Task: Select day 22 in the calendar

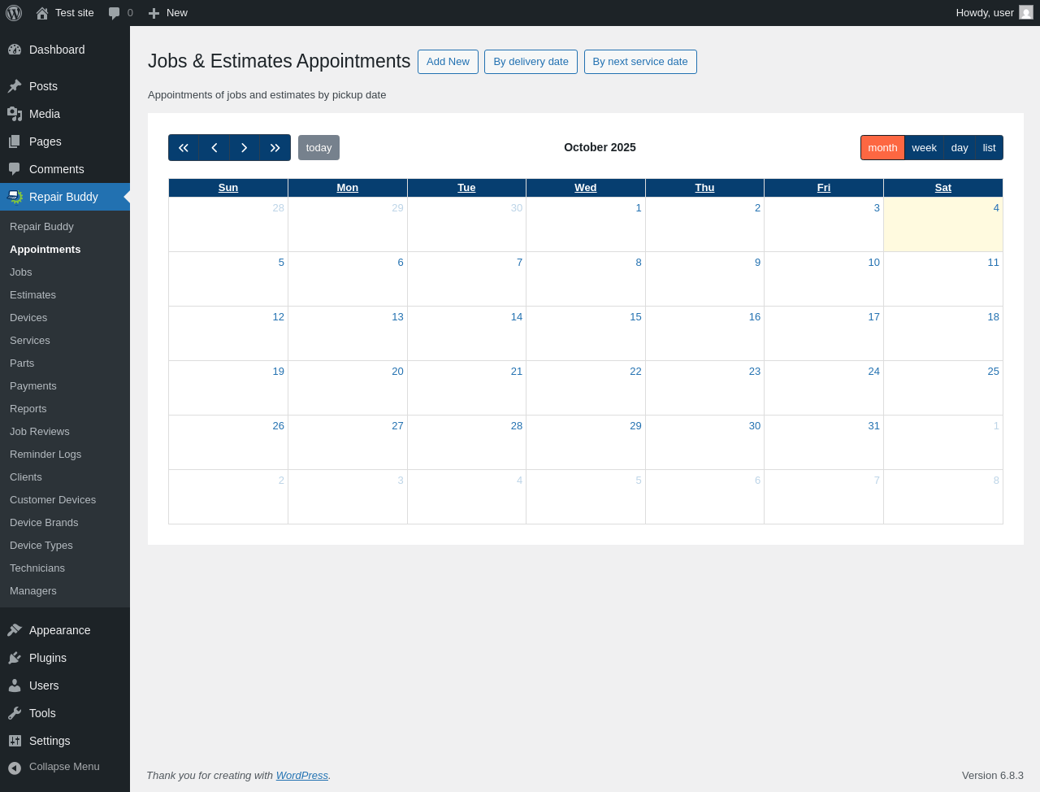Action: (x=635, y=372)
